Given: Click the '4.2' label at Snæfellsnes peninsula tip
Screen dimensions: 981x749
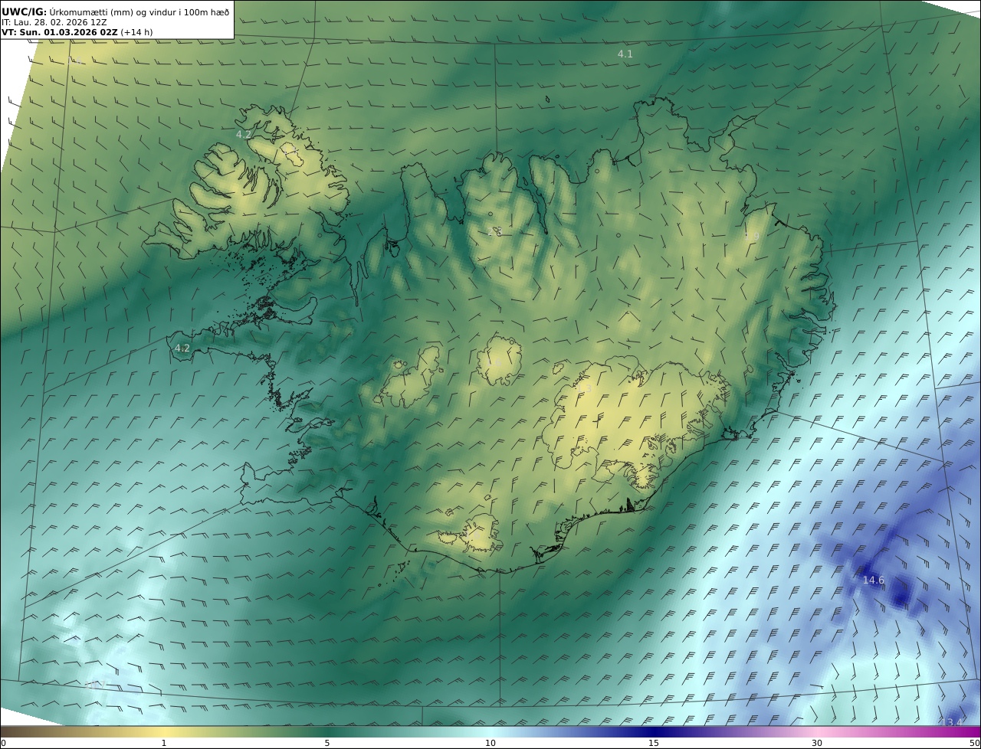Looking at the screenshot, I should click(x=182, y=348).
